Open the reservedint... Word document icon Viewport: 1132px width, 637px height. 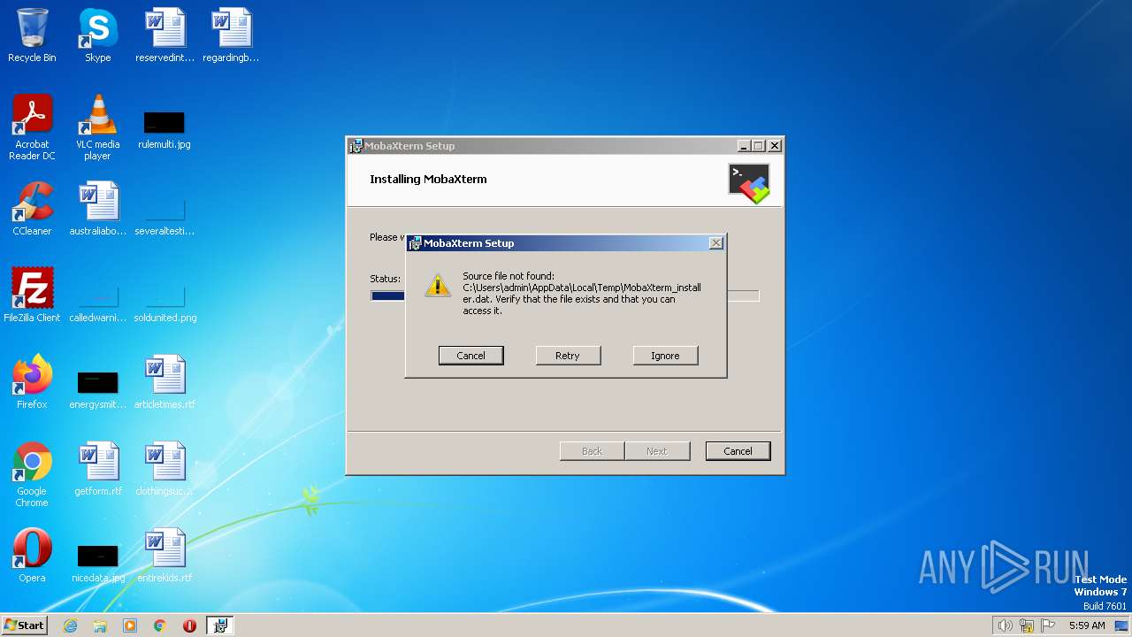[x=164, y=35]
